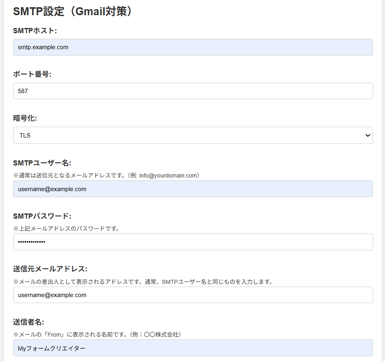Screen dimensions: 385x361
Task: Click into the SMTPパスワード masked field
Action: [193, 242]
